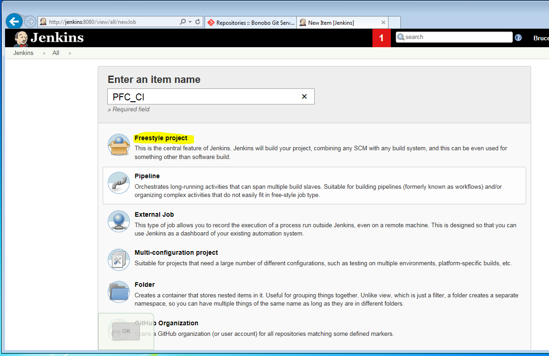This screenshot has width=549, height=356.
Task: Click the Jenkins butler logo
Action: click(21, 38)
